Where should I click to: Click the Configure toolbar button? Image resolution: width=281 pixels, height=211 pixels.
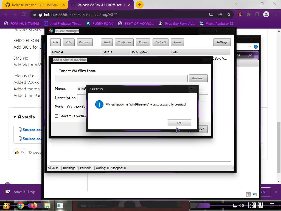click(x=124, y=42)
